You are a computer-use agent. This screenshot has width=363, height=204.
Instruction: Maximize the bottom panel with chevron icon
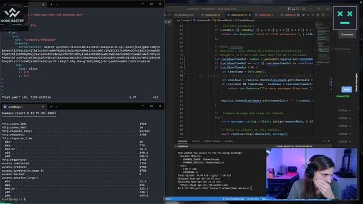(x=324, y=141)
